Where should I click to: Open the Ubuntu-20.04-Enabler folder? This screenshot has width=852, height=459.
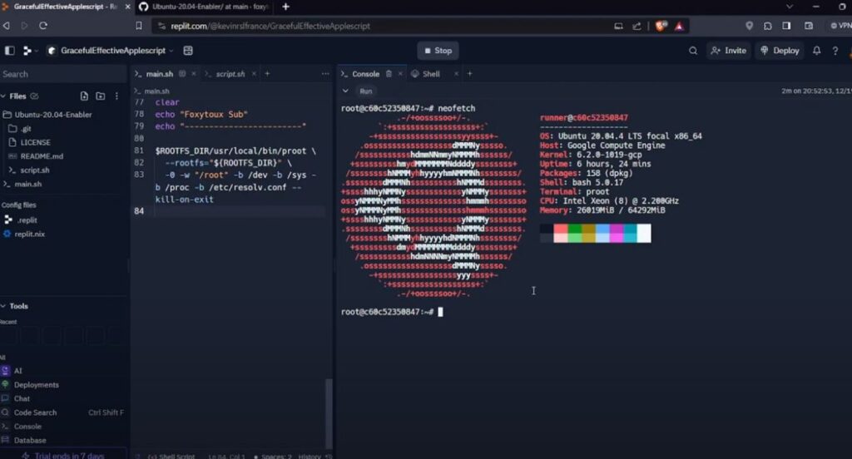52,115
